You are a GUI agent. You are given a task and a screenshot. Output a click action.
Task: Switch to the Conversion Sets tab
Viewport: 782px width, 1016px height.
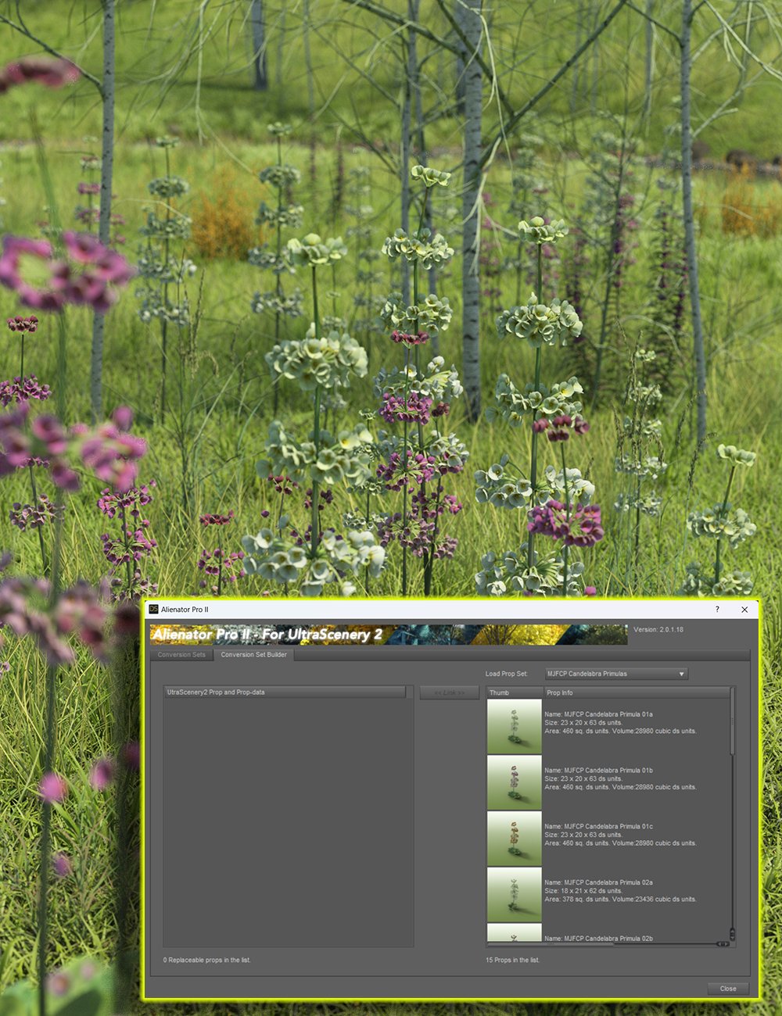(x=181, y=655)
